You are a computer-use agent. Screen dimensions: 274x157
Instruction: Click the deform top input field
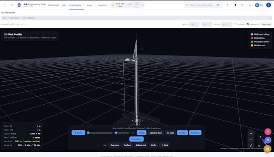pos(194,24)
